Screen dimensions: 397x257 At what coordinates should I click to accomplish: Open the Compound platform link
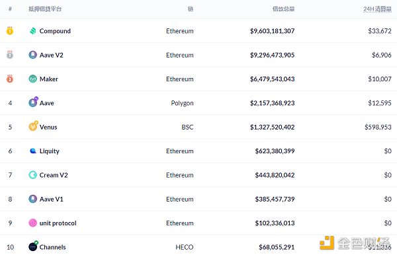[x=55, y=31]
